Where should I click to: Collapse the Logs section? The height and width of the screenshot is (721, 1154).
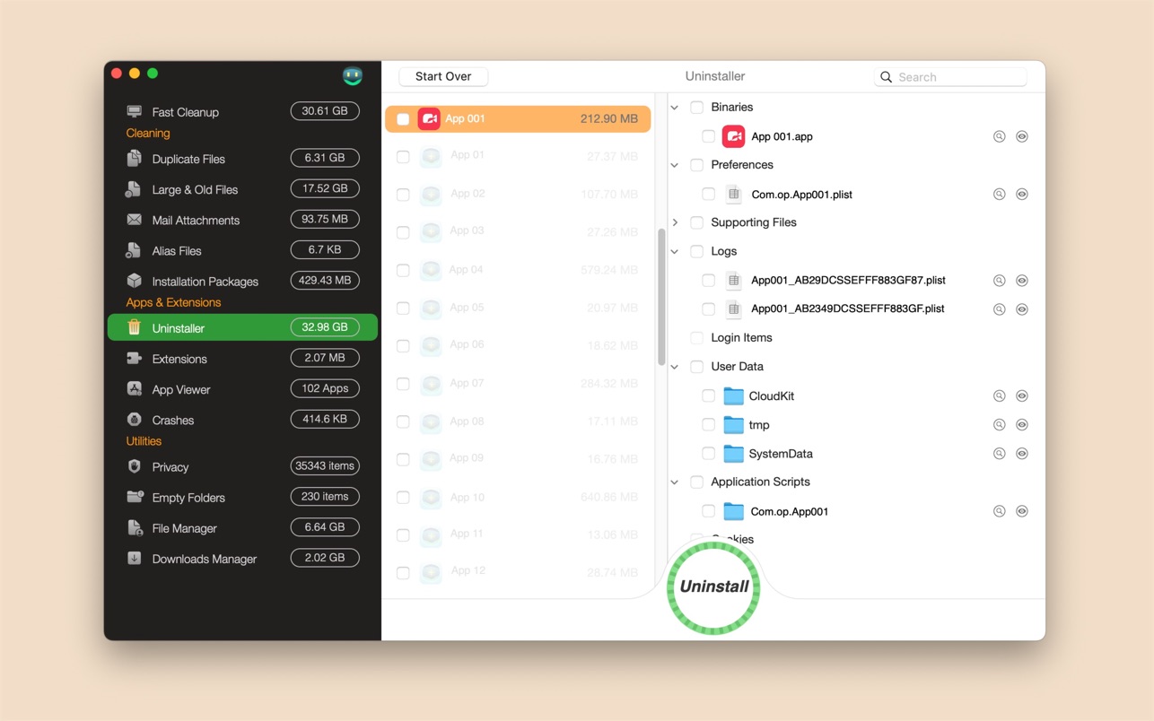coord(676,252)
